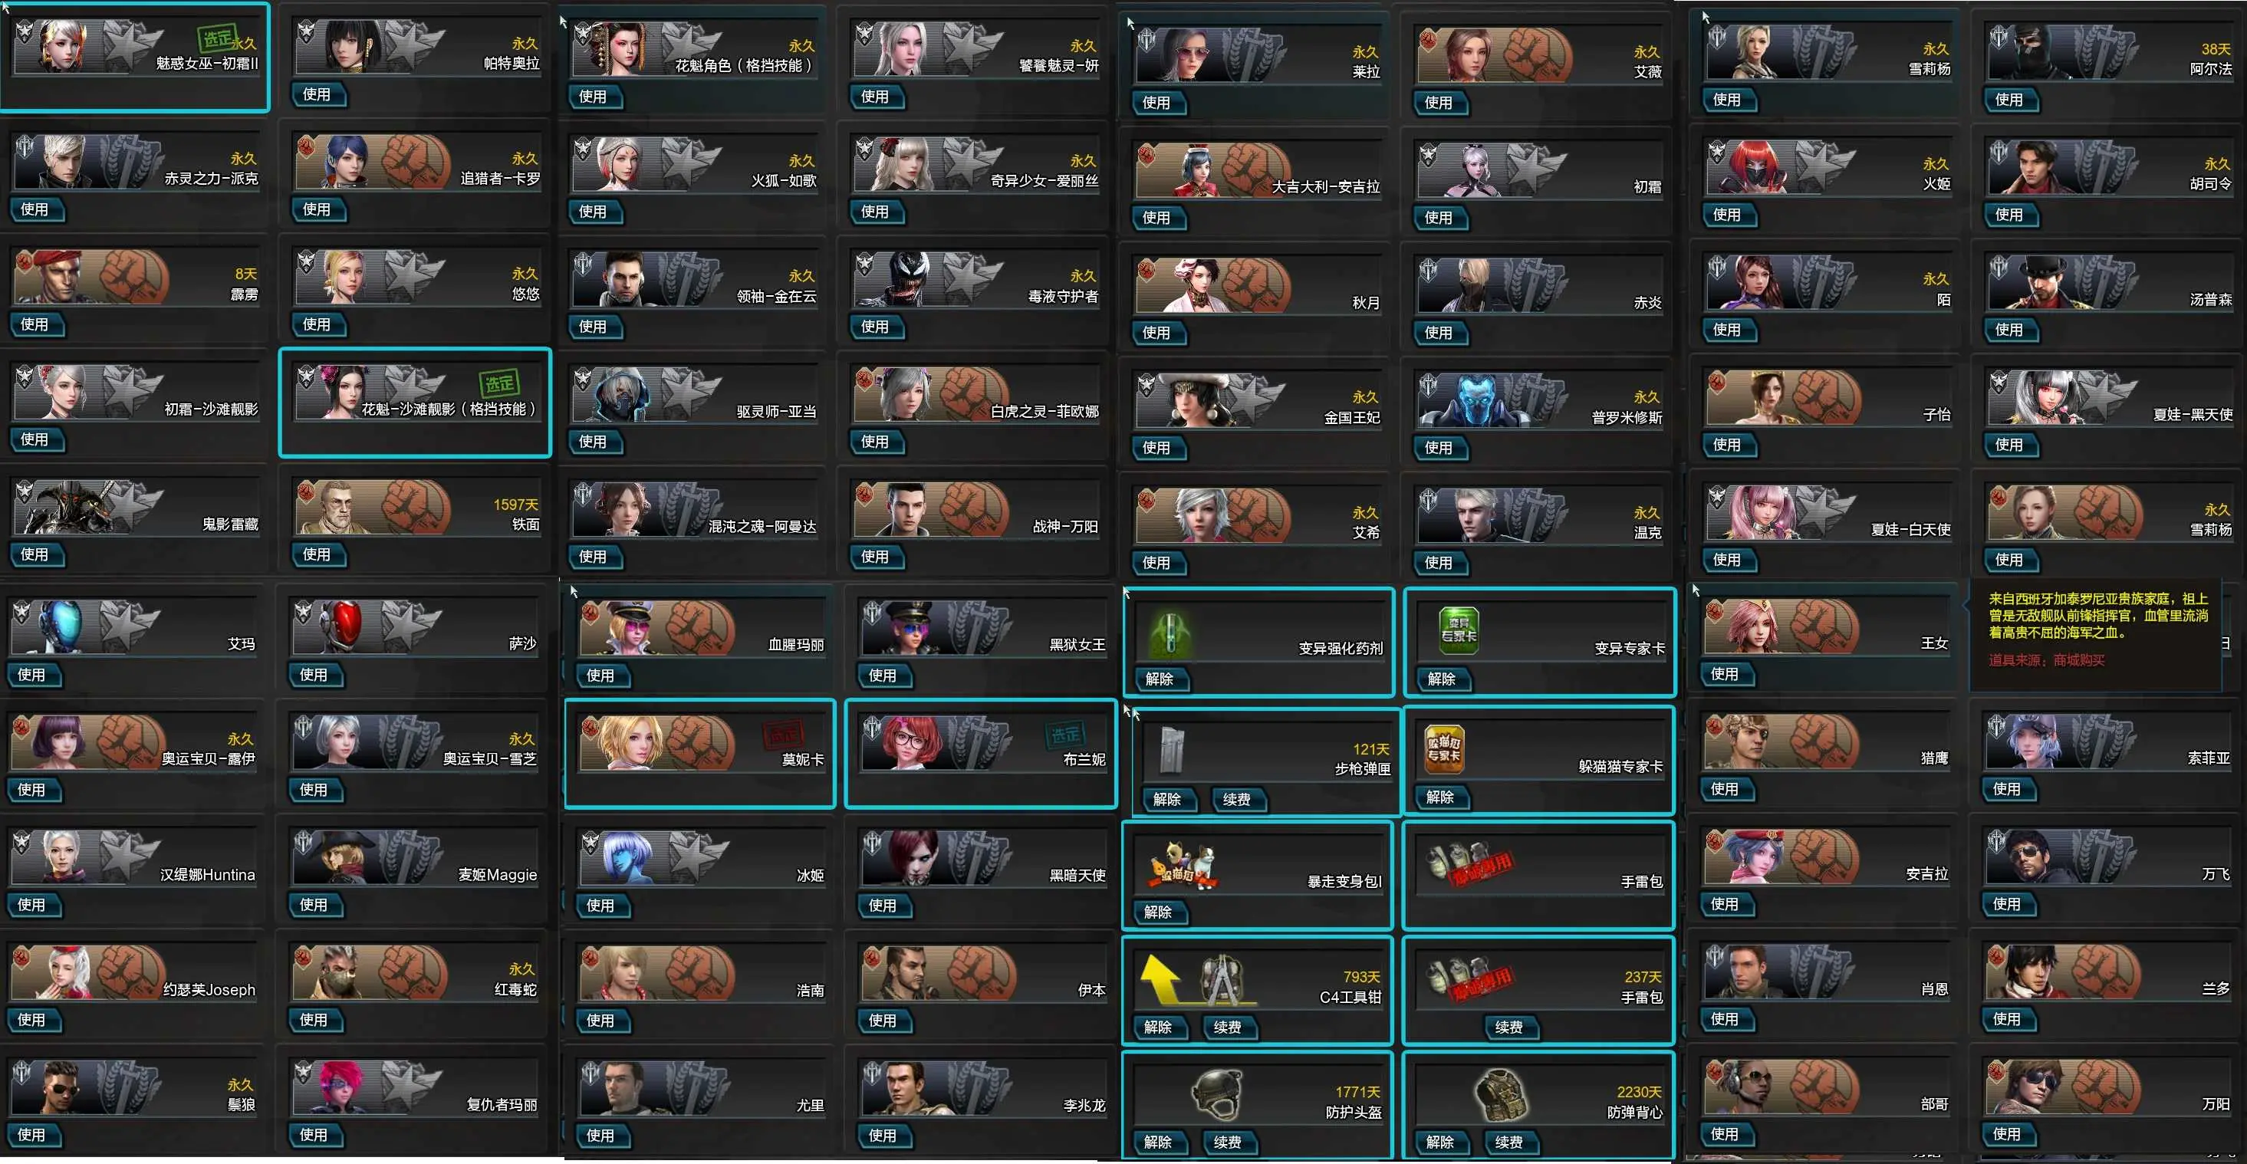Use the 帕特奥拉 character
This screenshot has width=2247, height=1164.
click(317, 94)
